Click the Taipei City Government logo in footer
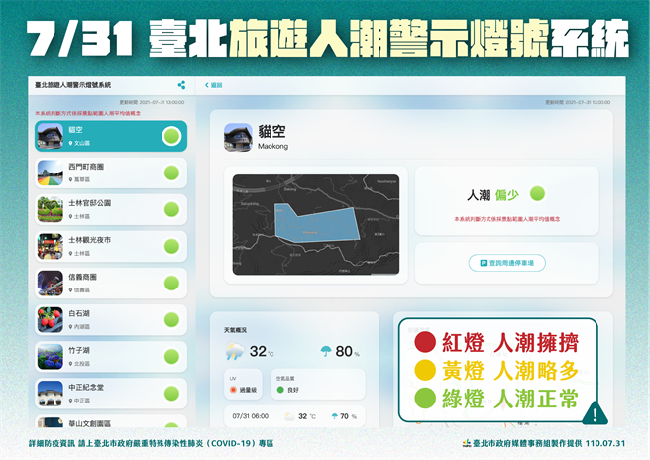The height and width of the screenshot is (460, 650). pyautogui.click(x=467, y=443)
